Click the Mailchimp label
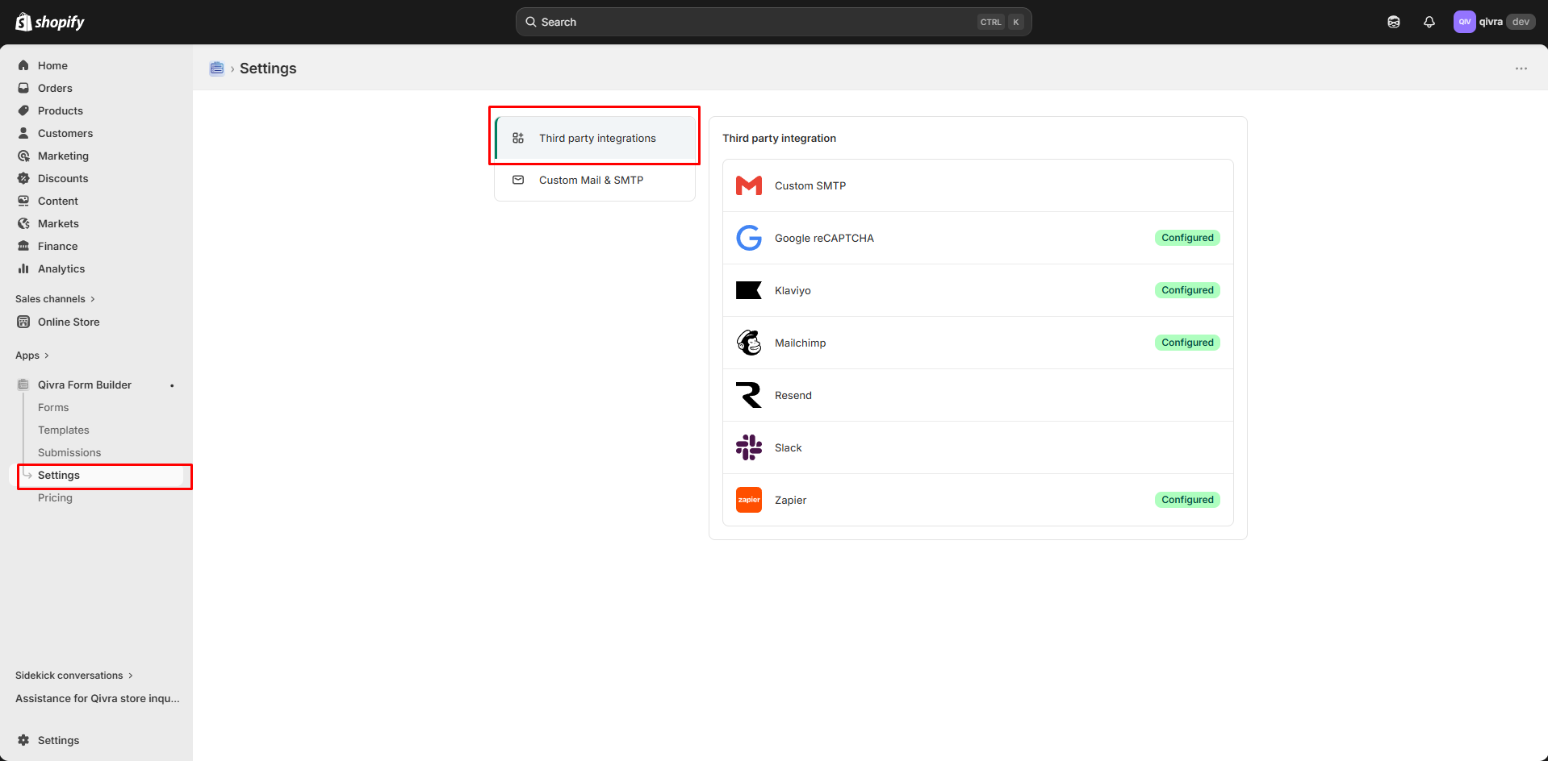 click(x=800, y=343)
